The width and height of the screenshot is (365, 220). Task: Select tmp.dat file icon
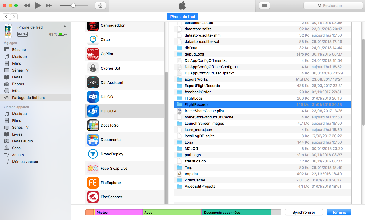(179, 174)
